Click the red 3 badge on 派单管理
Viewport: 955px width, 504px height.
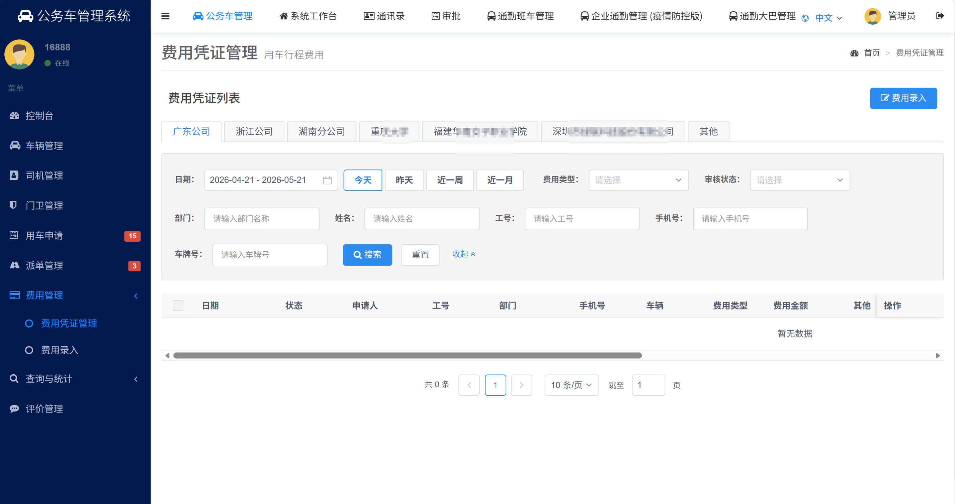tap(134, 266)
